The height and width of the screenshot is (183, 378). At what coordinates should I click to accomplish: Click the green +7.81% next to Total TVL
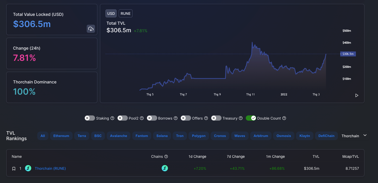click(x=141, y=31)
